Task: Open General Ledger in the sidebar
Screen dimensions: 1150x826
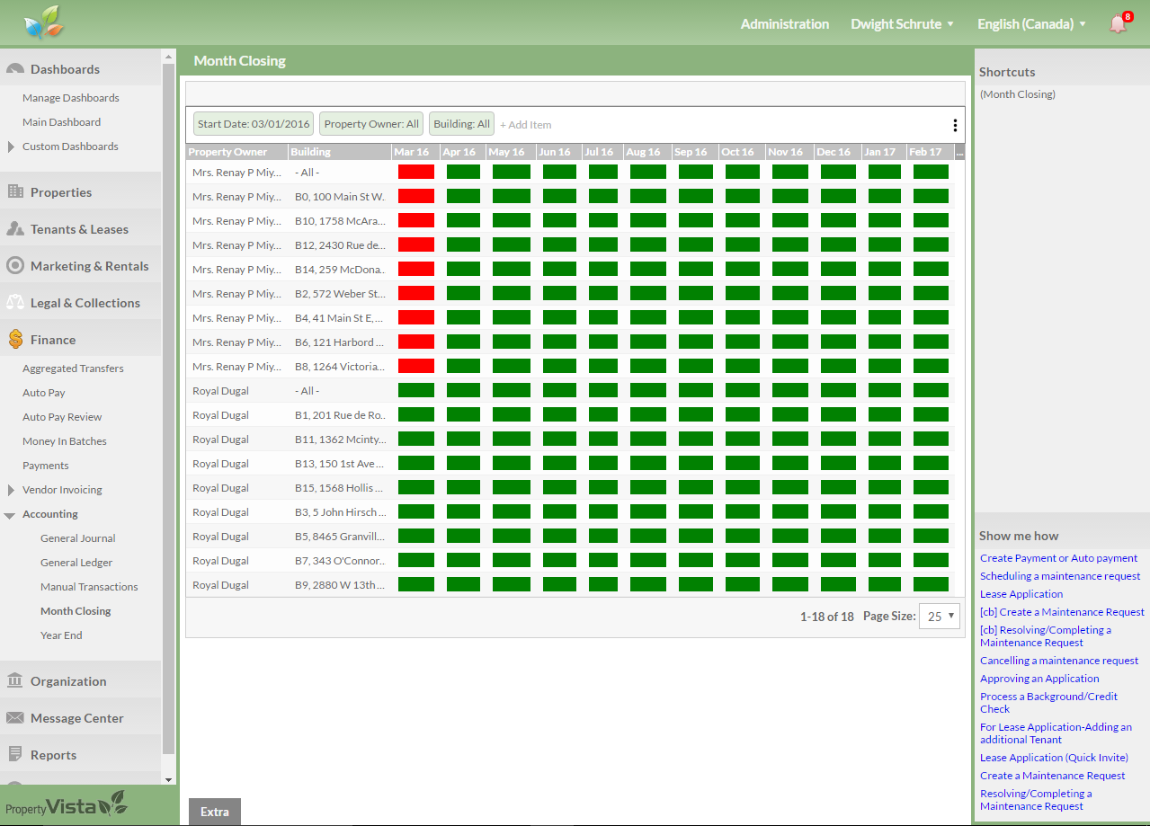Action: click(x=77, y=563)
